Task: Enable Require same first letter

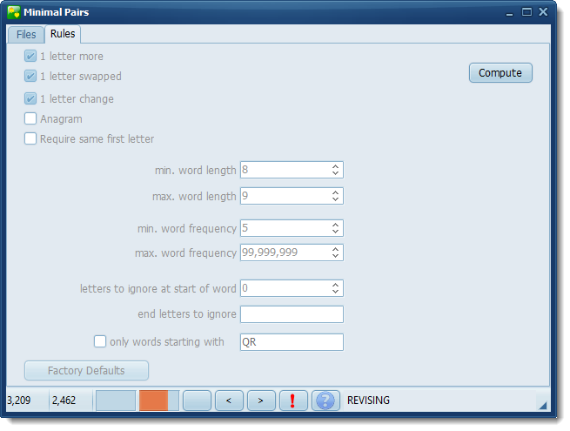Action: (30, 138)
